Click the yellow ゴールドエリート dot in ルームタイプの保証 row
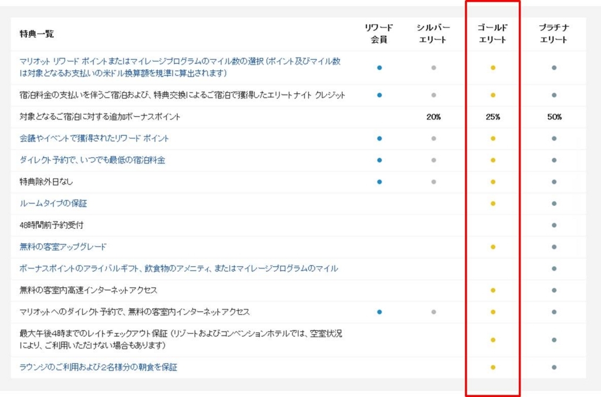 coord(493,203)
